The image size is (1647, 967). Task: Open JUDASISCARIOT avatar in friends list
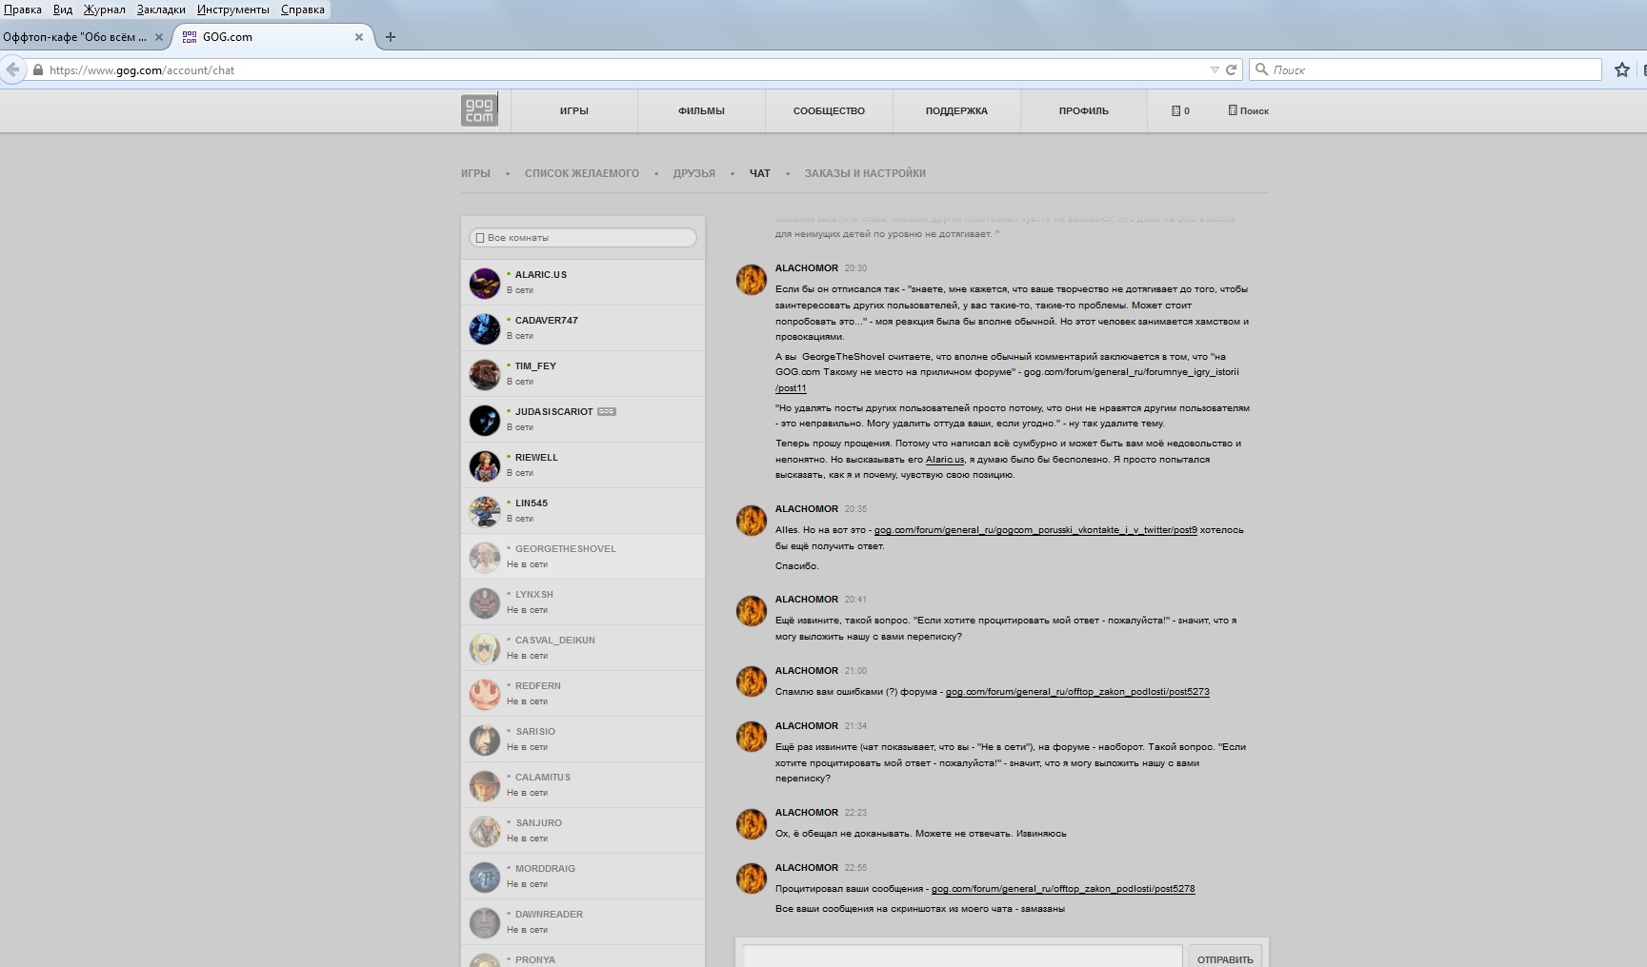click(485, 420)
